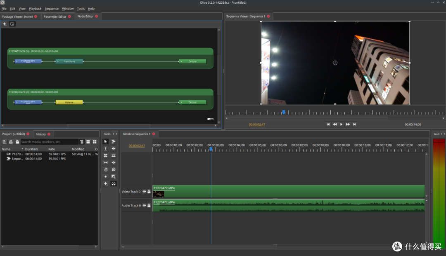This screenshot has height=256, width=446.
Task: Click the Play button in Sequence Viewer
Action: (342, 124)
